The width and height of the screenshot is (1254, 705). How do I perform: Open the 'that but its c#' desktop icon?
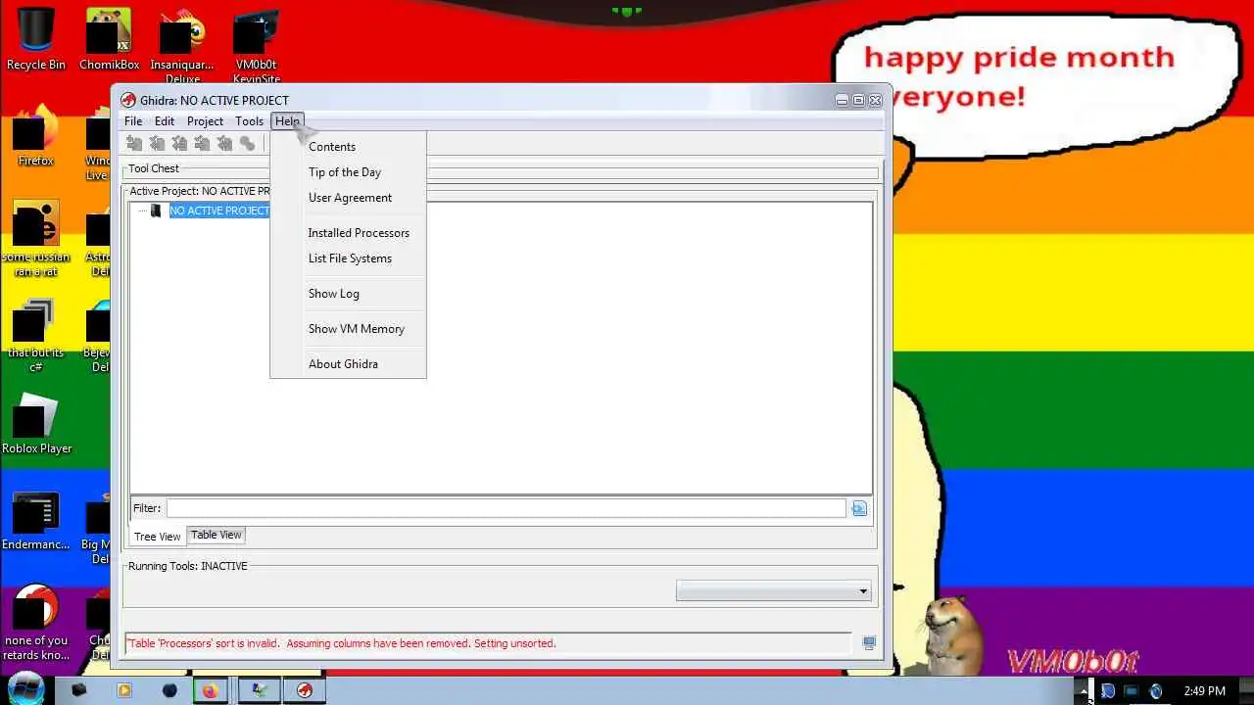pyautogui.click(x=36, y=336)
